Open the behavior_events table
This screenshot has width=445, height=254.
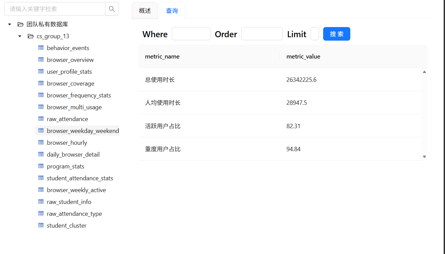tap(68, 48)
